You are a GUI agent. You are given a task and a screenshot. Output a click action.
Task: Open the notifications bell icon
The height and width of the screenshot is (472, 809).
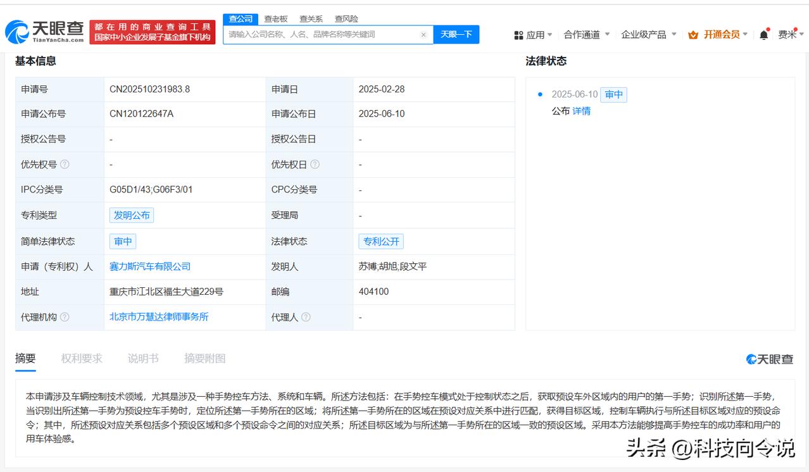(763, 35)
